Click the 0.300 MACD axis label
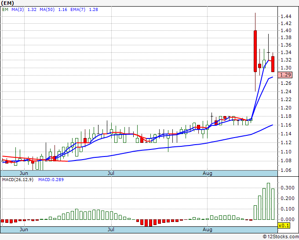The width and height of the screenshot is (299, 240). 288,188
